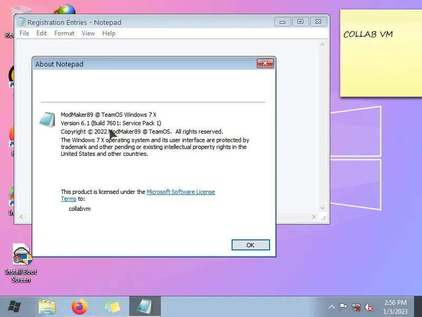Open Action Center flag icon
The width and height of the screenshot is (422, 317).
pos(343,307)
